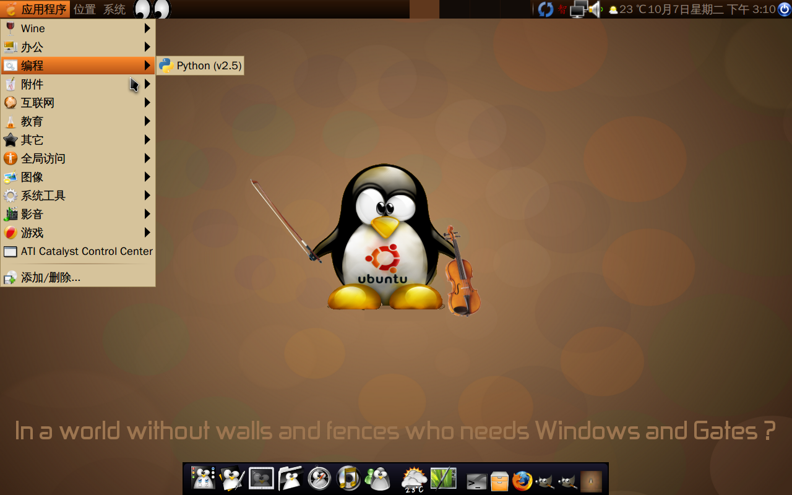Open the GIMP icon beside Firefox

pyautogui.click(x=544, y=481)
